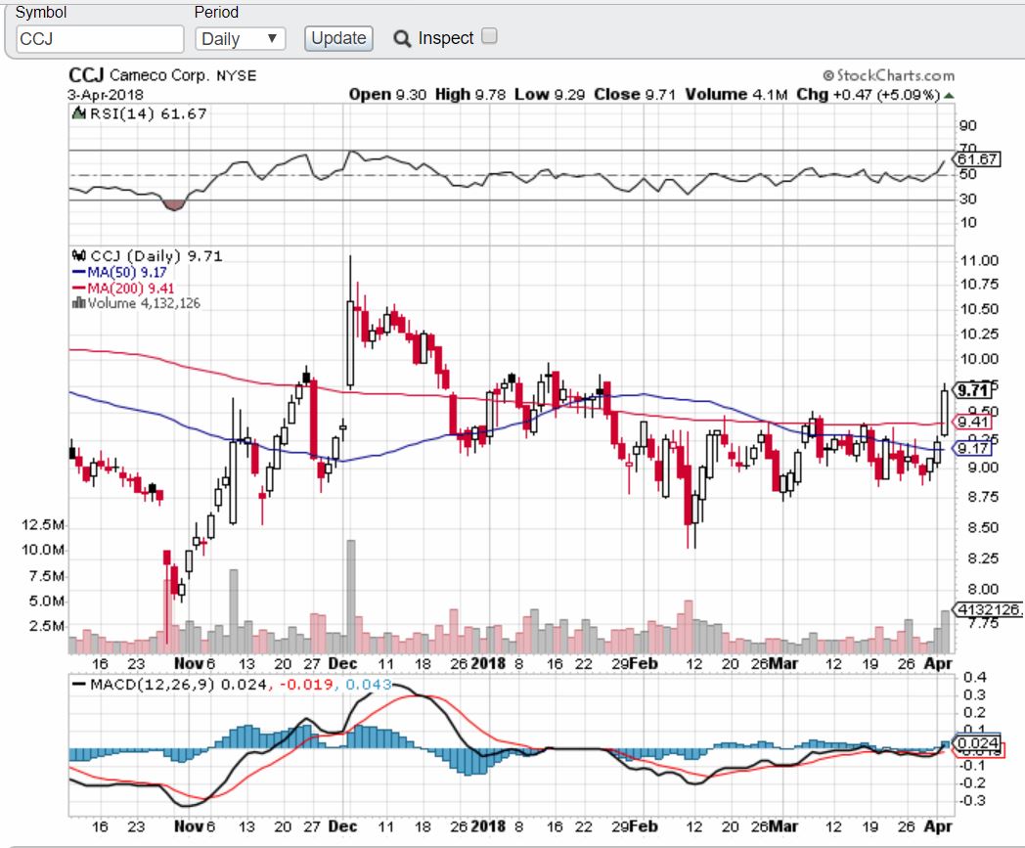Click the 2018 label on MACD panel axis

pos(488,826)
